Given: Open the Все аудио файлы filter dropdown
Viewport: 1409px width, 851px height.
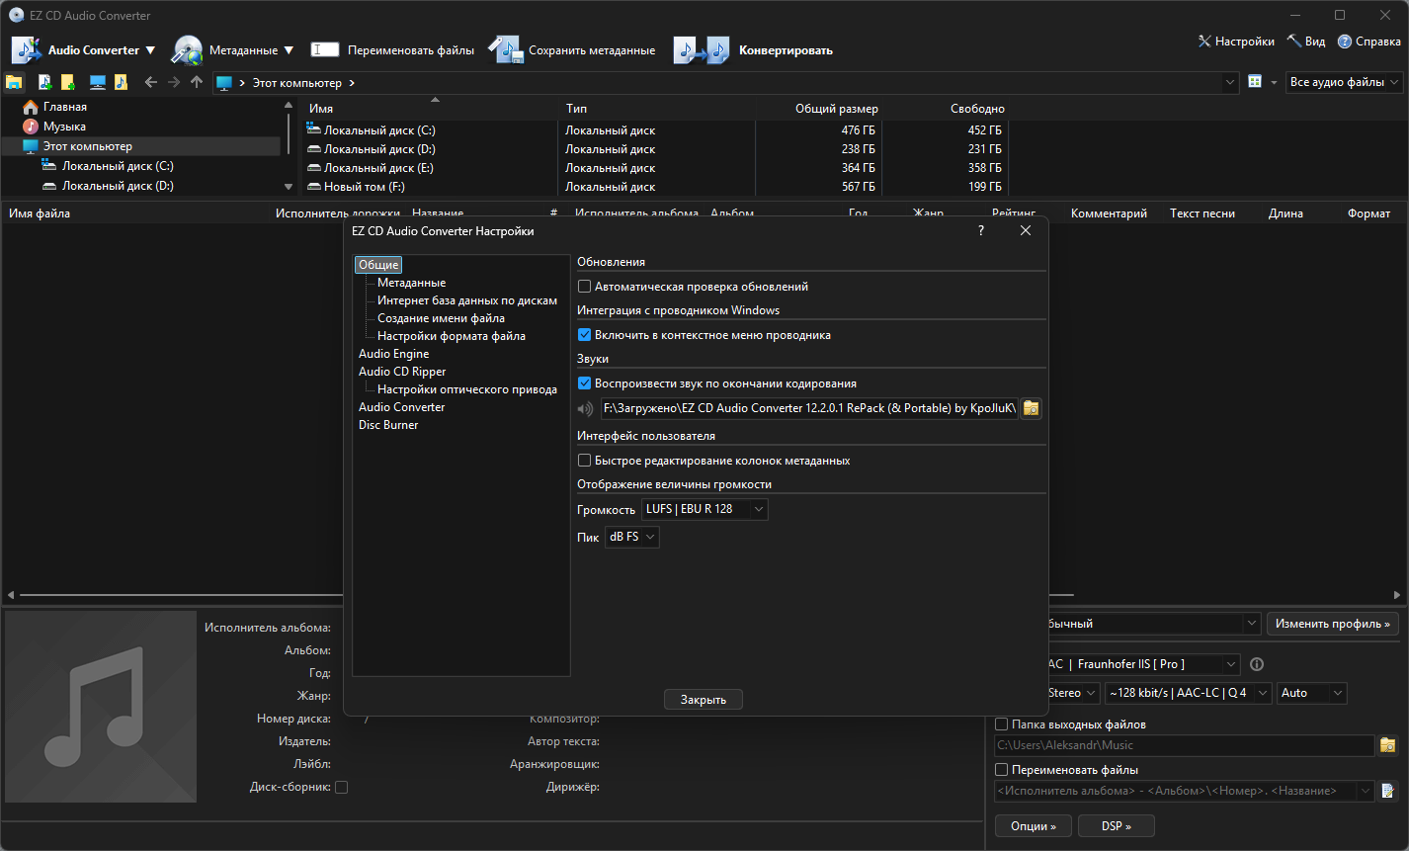Looking at the screenshot, I should click(x=1345, y=82).
